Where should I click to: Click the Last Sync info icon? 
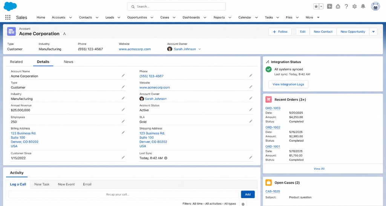point(166,158)
